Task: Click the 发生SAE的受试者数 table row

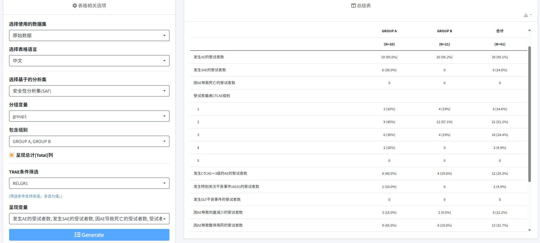Action: 210,70
